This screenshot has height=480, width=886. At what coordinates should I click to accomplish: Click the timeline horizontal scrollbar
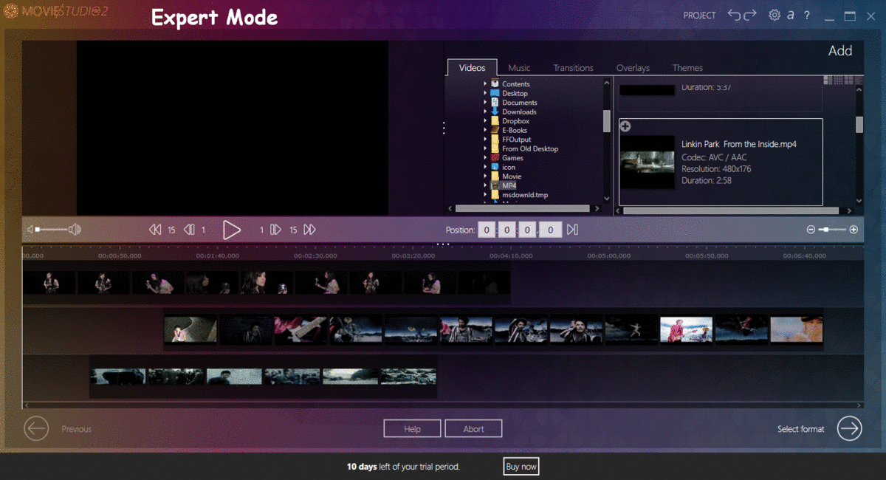[x=443, y=405]
